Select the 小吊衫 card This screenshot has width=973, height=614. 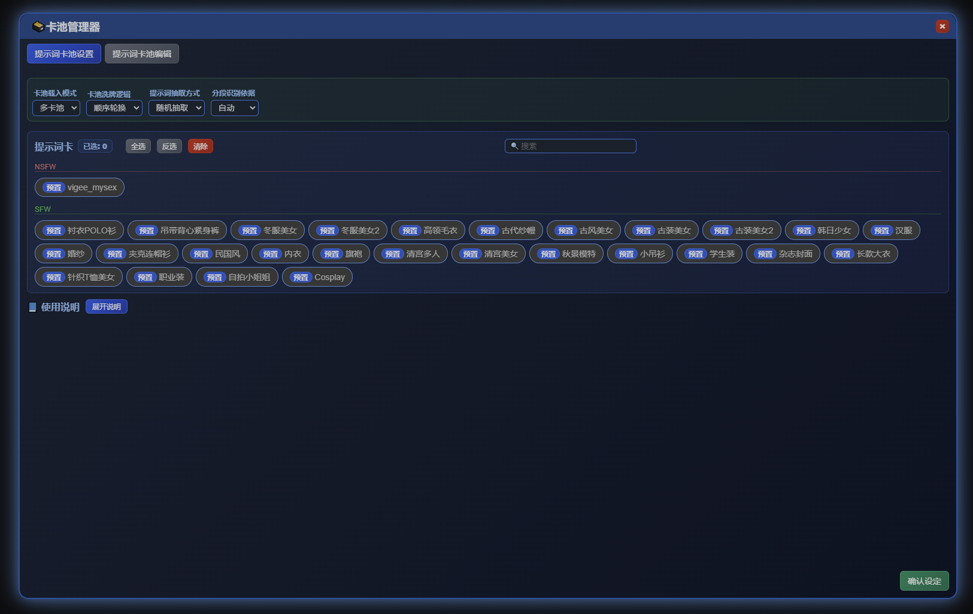640,254
